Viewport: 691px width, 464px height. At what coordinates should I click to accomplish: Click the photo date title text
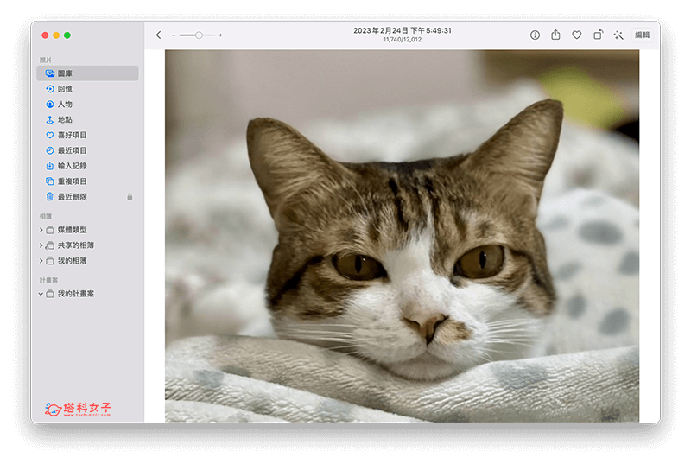click(402, 30)
